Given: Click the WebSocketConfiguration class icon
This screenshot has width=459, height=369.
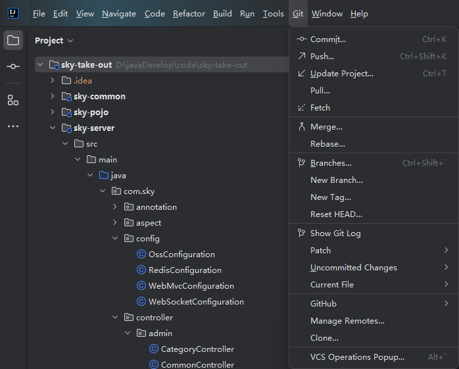Looking at the screenshot, I should [x=141, y=301].
